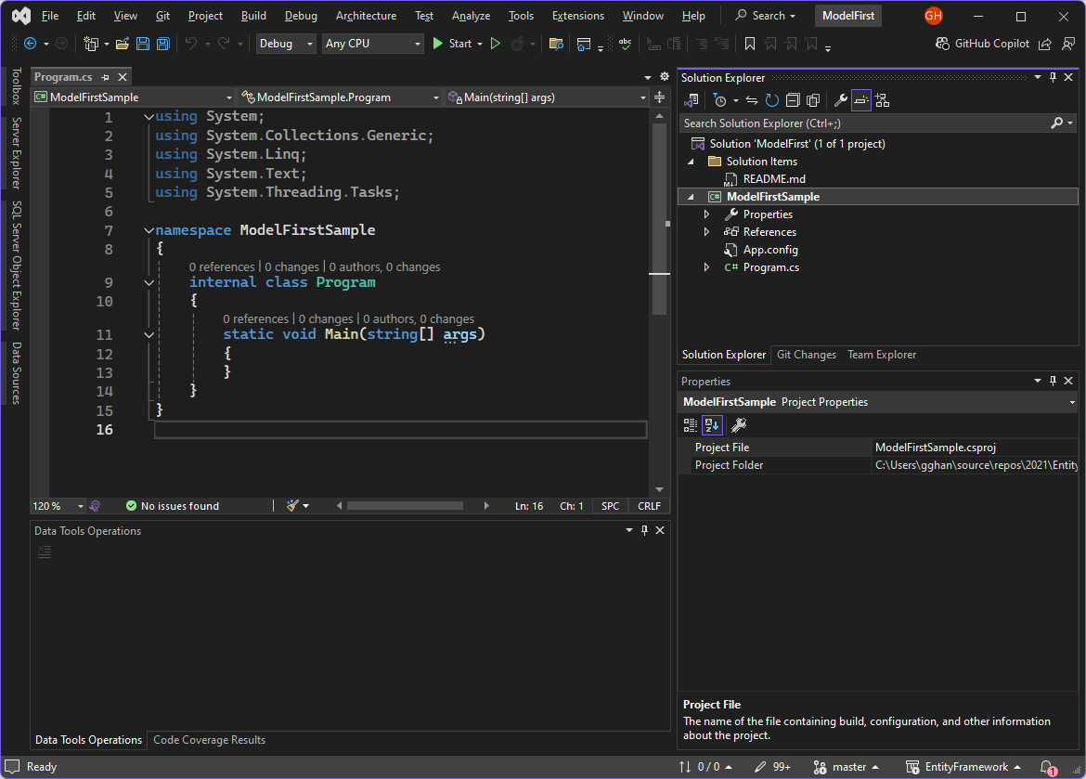Click inside the Search Solution Explorer box
Viewport: 1086px width, 779px height.
pyautogui.click(x=835, y=123)
